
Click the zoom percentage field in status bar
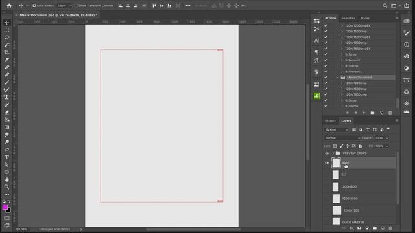pyautogui.click(x=21, y=229)
